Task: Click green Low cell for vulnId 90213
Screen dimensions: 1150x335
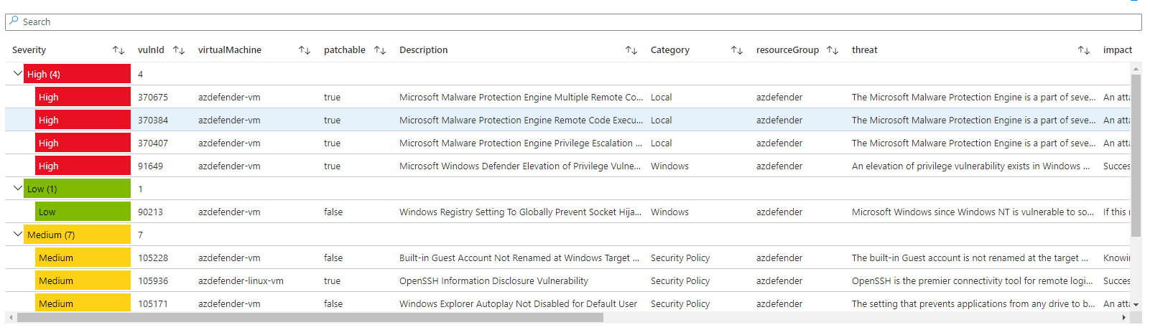Action: (83, 212)
